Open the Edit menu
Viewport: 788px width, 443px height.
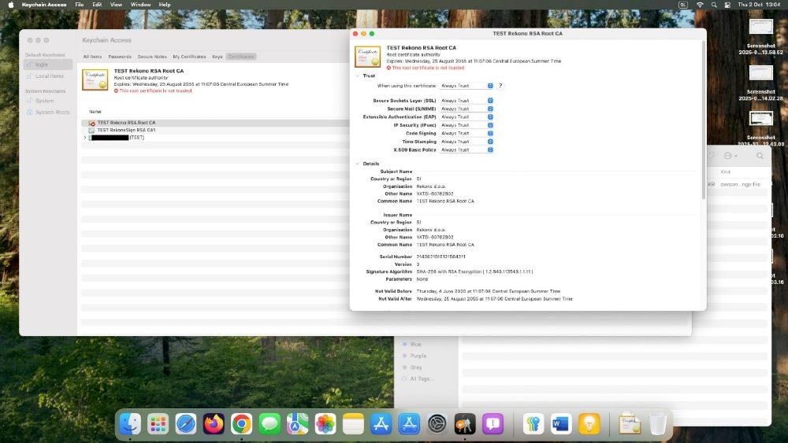[97, 5]
